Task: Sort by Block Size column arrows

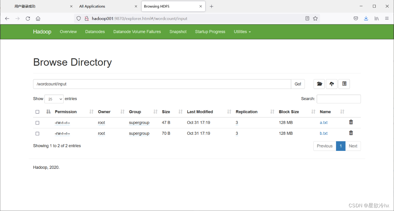Action: pos(313,112)
